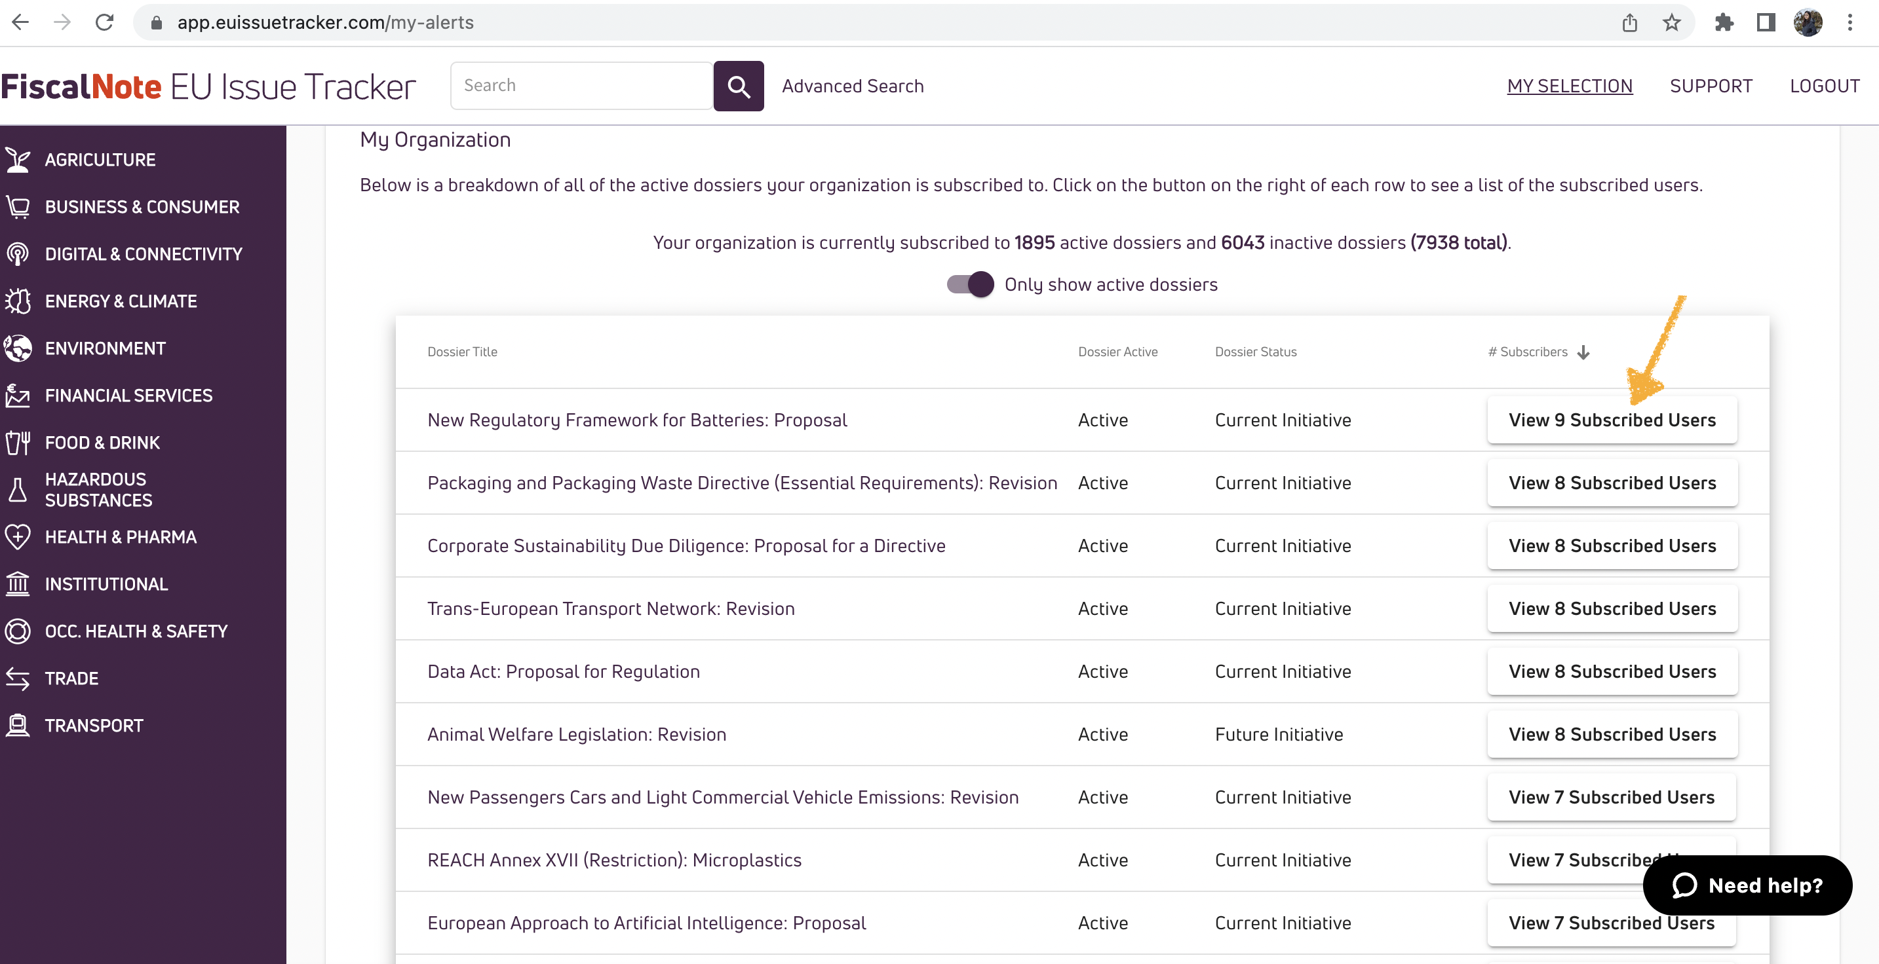Click the Agriculture plant icon
This screenshot has height=964, width=1879.
tap(18, 160)
